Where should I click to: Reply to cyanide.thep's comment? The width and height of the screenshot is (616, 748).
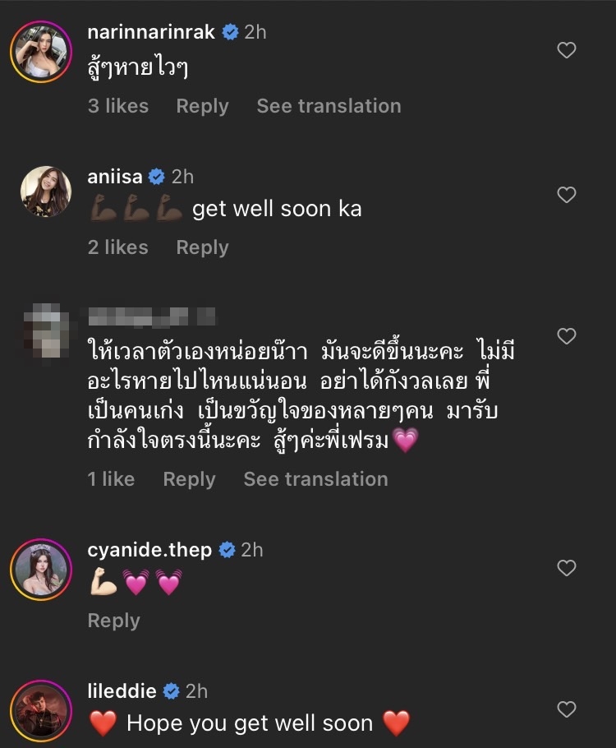coord(113,621)
